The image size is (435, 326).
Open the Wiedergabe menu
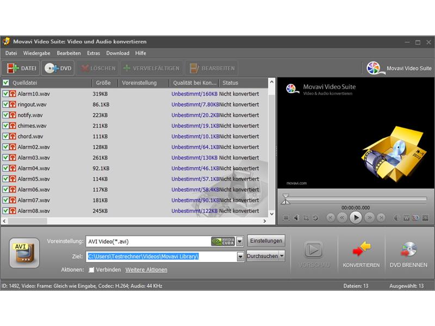point(36,53)
